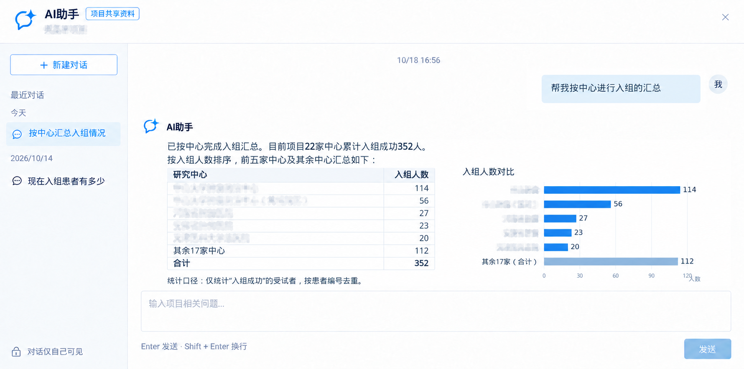
Task: Click the chart bar labeled 23
Action: 558,233
